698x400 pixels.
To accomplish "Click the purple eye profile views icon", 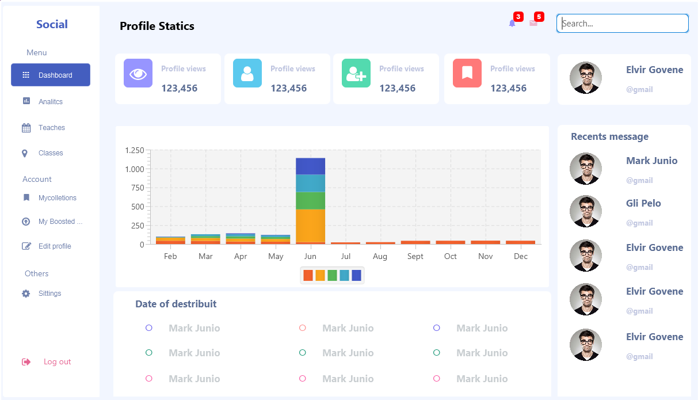I will (138, 73).
